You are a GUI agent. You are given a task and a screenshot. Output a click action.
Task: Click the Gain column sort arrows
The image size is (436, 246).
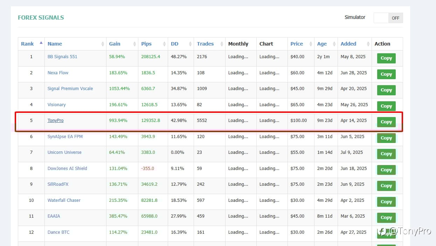click(x=134, y=44)
